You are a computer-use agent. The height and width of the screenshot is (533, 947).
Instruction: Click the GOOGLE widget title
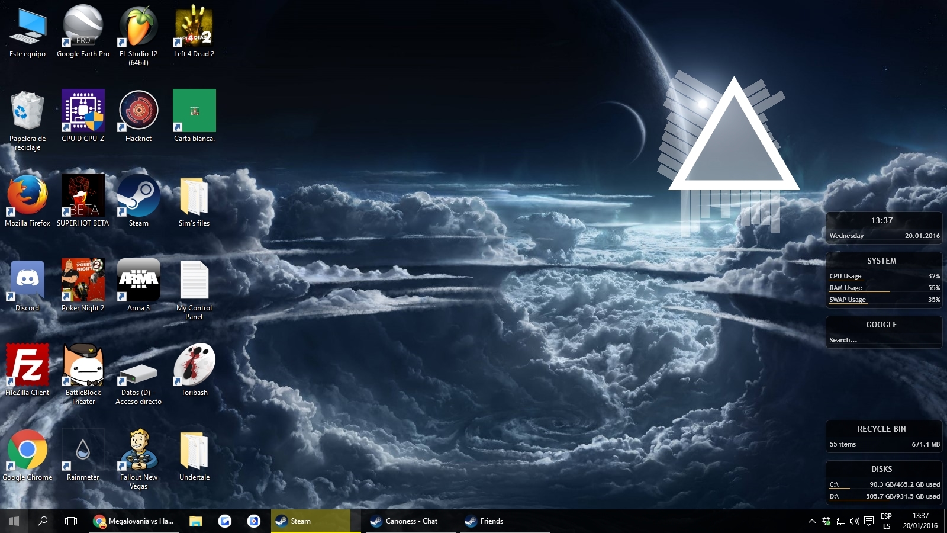(881, 325)
